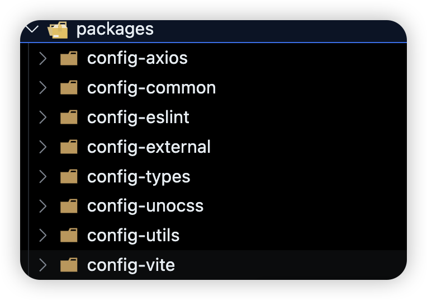Click the open packages folder icon
Screen dimensions: 427x300
point(58,30)
